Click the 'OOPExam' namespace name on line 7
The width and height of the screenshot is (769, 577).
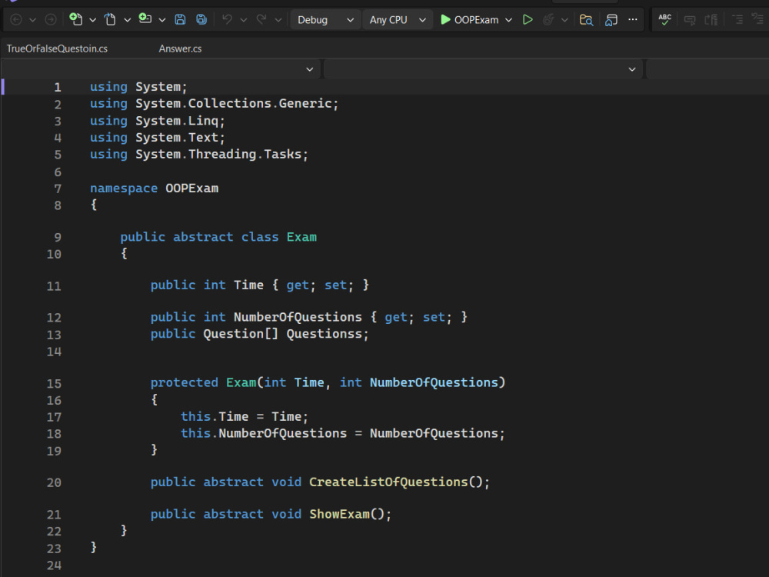click(x=191, y=188)
